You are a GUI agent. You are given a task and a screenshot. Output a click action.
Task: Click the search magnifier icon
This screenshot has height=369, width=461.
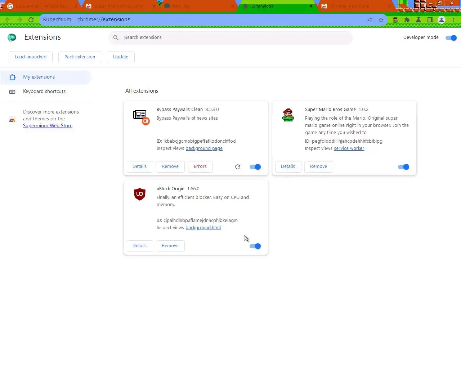116,37
